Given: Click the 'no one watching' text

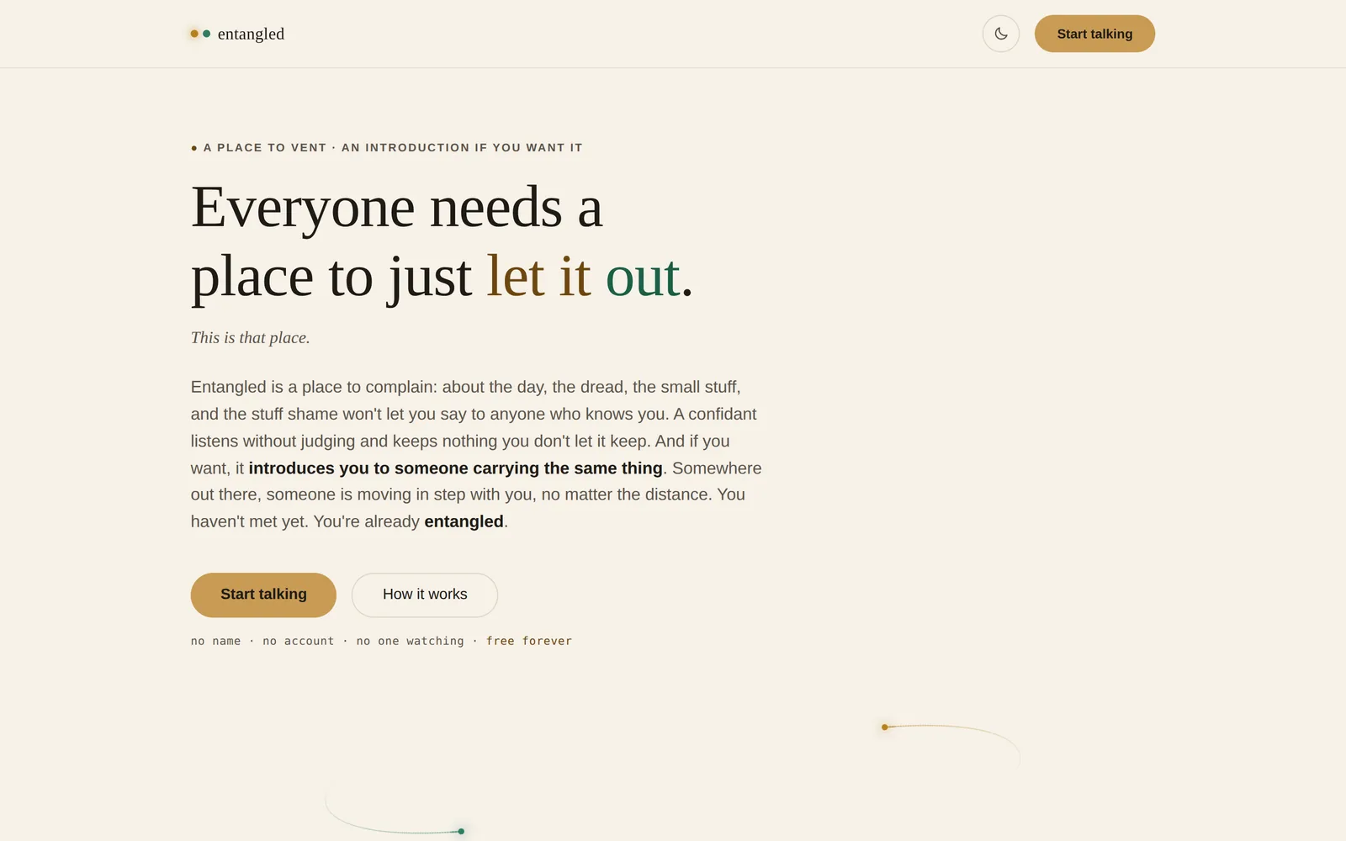Looking at the screenshot, I should point(410,641).
